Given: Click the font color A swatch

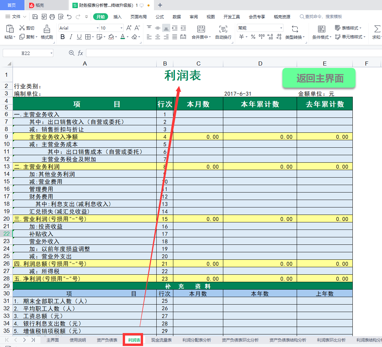Looking at the screenshot, I should tap(123, 37).
